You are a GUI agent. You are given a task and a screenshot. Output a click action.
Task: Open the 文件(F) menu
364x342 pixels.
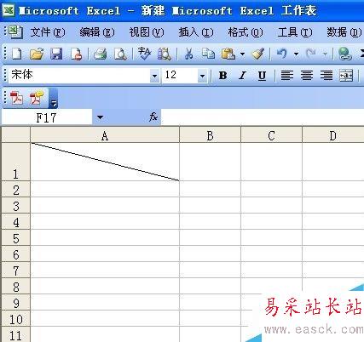[48, 32]
